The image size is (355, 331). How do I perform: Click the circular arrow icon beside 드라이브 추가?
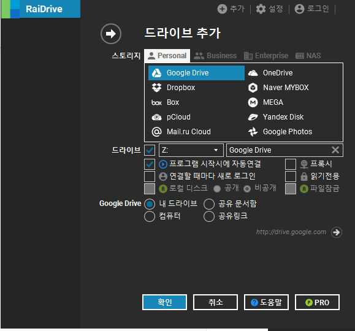tap(111, 34)
